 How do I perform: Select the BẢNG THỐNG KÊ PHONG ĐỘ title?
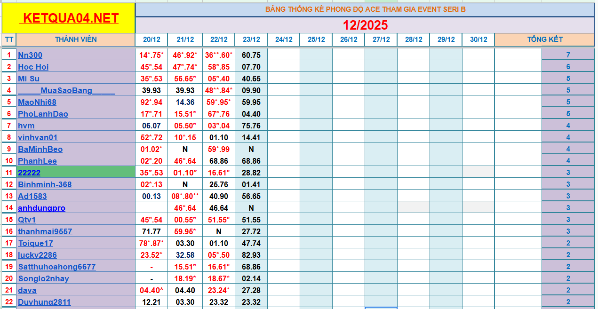365,9
